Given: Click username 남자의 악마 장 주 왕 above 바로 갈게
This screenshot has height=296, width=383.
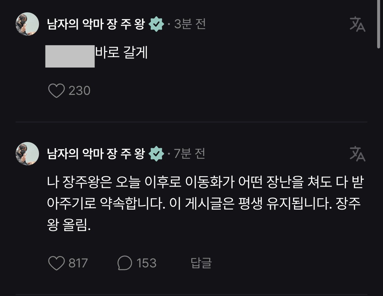Looking at the screenshot, I should (96, 24).
